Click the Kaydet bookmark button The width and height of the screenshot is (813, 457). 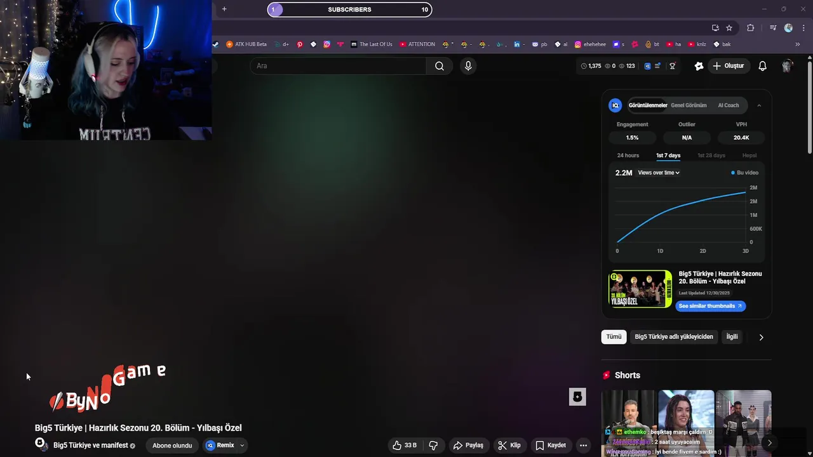(x=551, y=446)
